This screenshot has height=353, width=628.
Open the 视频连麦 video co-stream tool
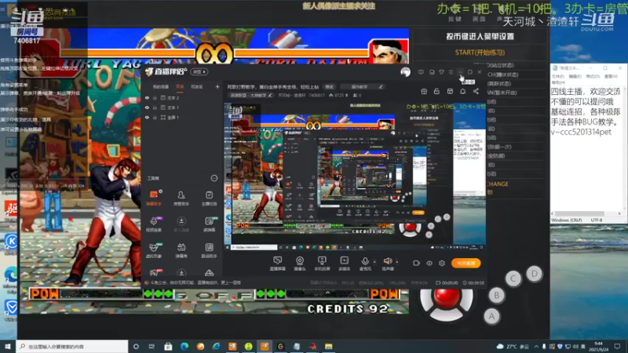click(154, 224)
